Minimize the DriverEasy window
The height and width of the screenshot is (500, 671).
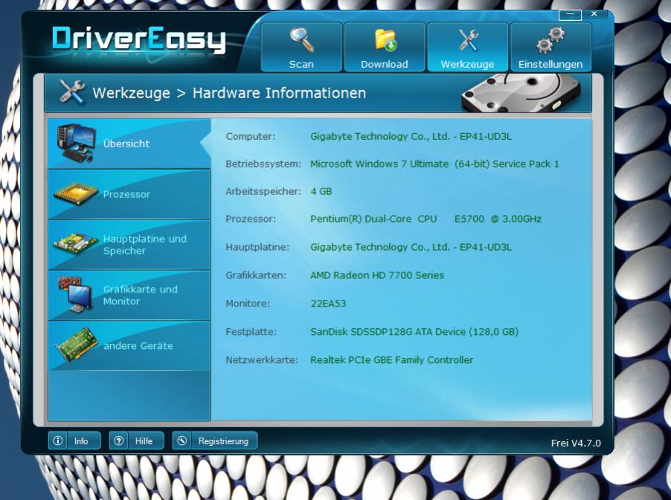click(570, 14)
